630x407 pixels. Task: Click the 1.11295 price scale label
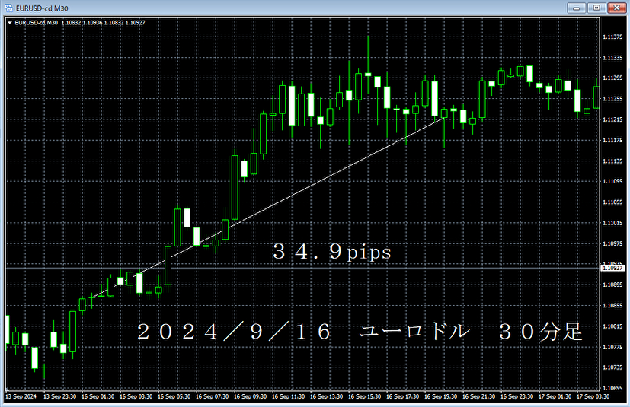coord(612,78)
